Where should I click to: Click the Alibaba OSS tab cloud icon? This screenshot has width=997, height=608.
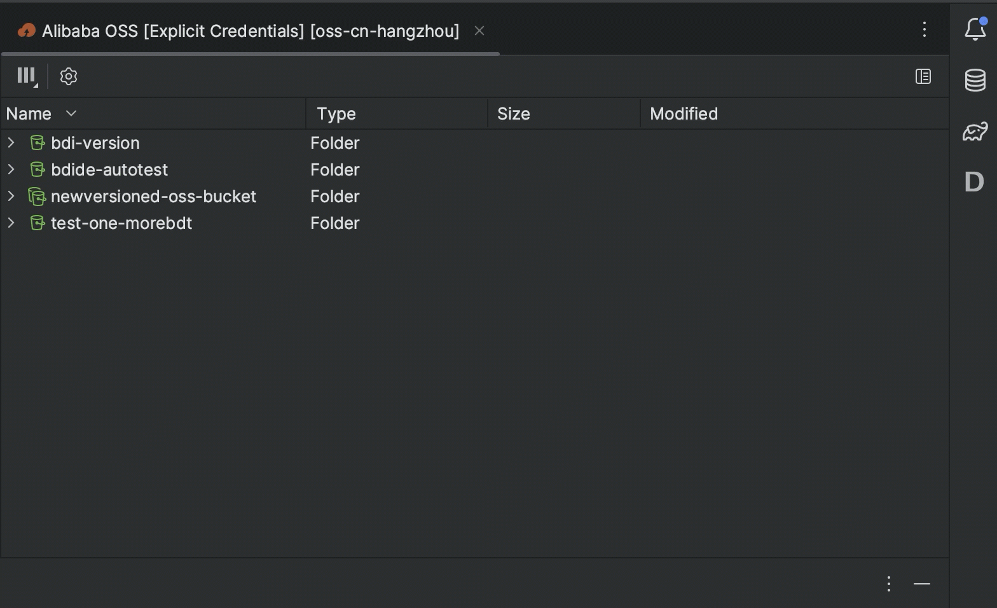26,31
